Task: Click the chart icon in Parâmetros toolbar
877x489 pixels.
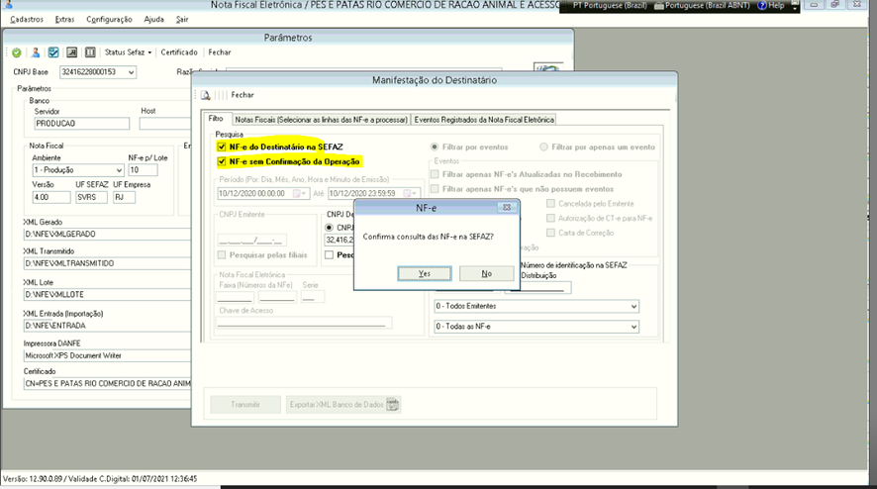Action: point(71,52)
